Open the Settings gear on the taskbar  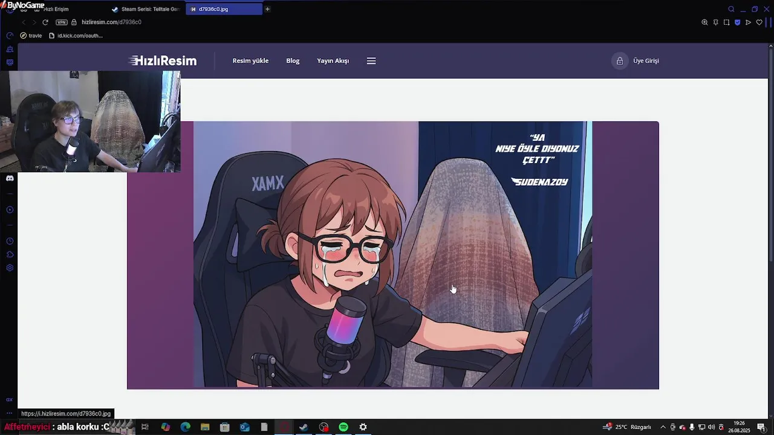[363, 427]
